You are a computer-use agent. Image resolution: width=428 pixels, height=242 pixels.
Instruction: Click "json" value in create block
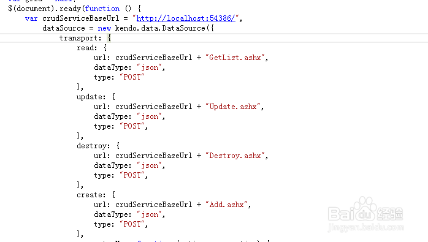click(149, 214)
